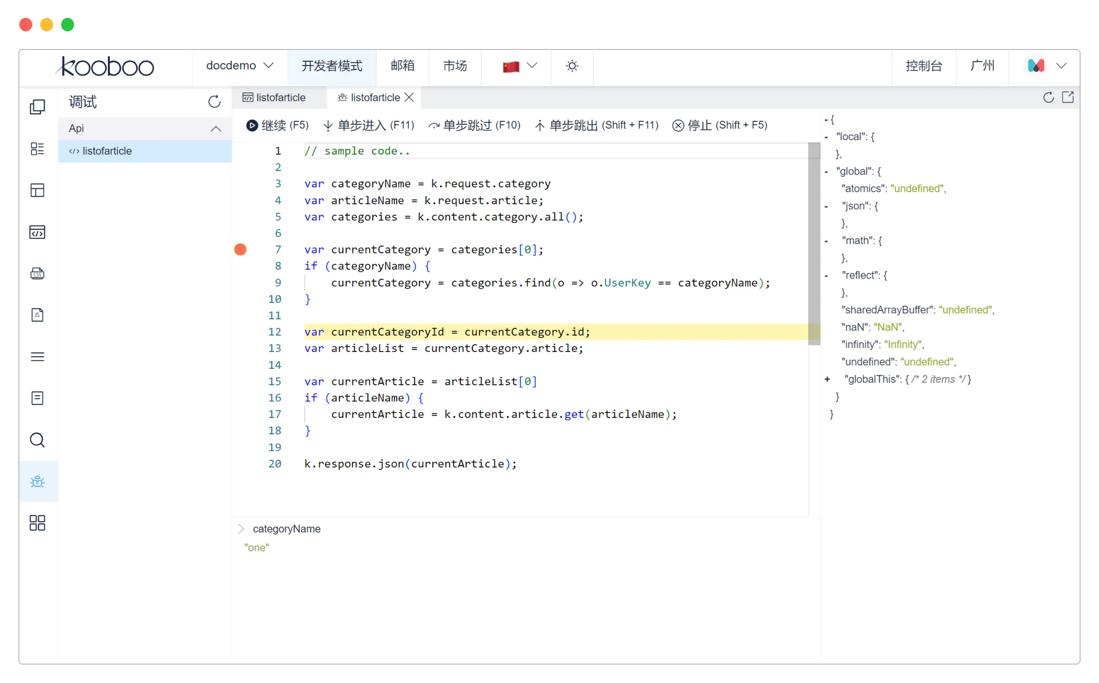
Task: Open the debug bug icon in sidebar
Action: pyautogui.click(x=37, y=482)
